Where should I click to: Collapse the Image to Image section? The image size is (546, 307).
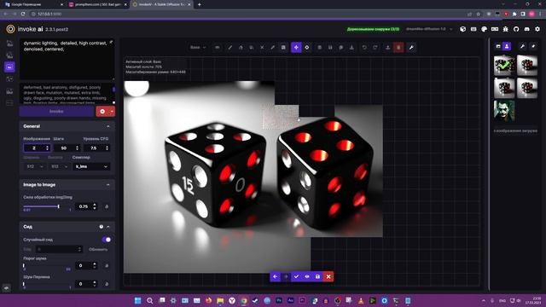coord(108,185)
